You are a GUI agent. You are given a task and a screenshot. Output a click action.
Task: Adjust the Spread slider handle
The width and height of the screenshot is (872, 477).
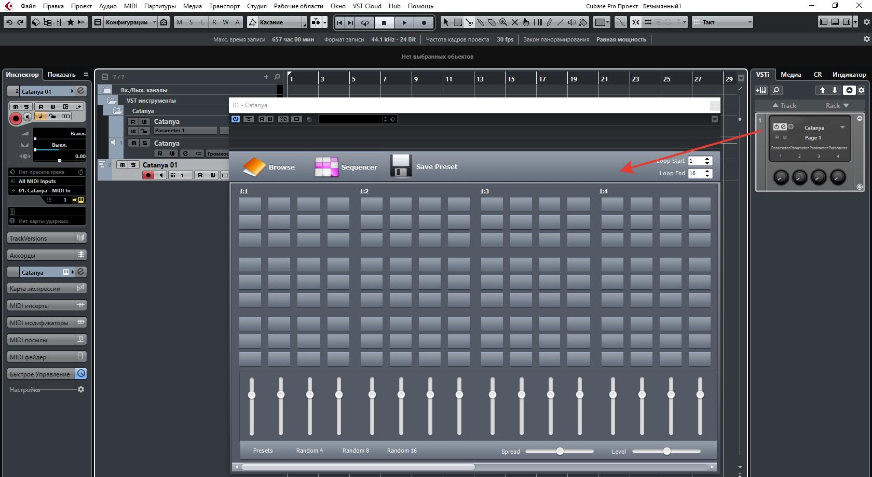(560, 451)
